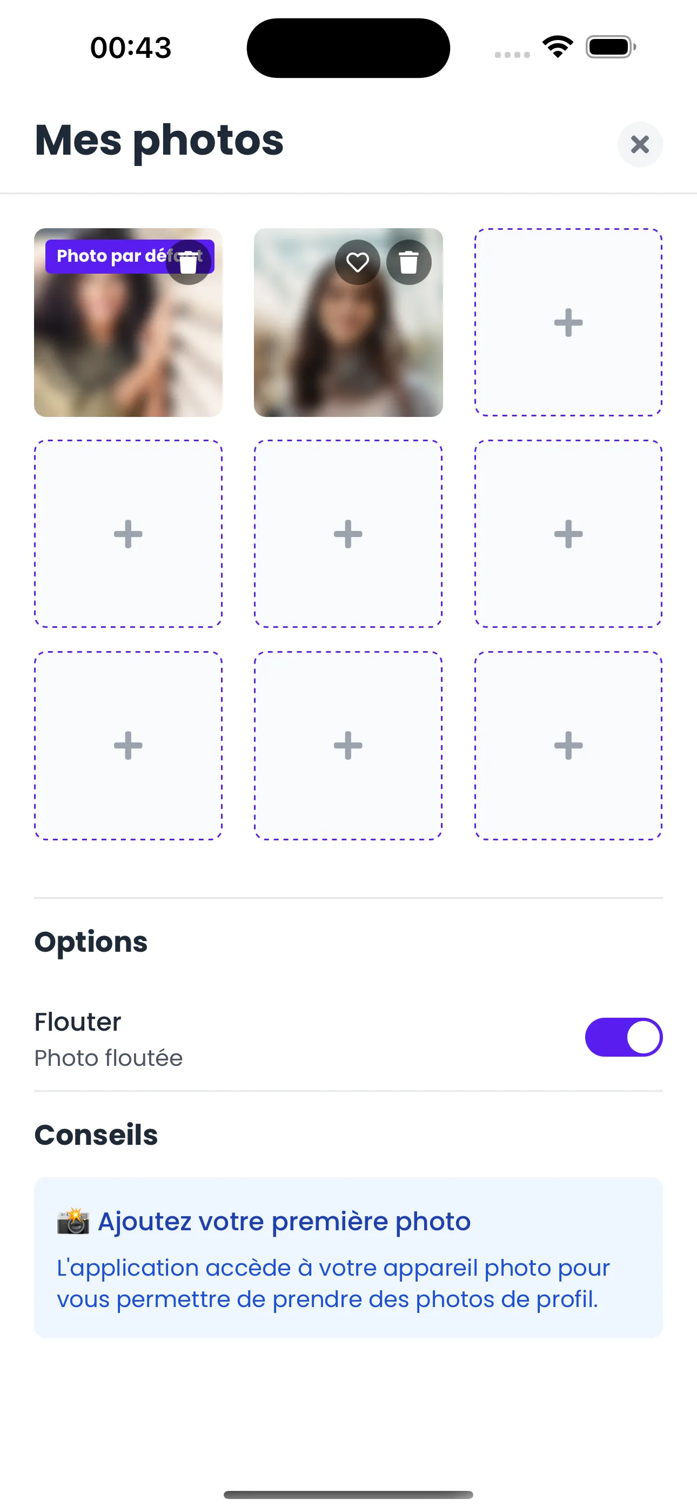Screen dimensions: 697x1512
Task: Add a photo in the first slot of third row
Action: point(129,745)
